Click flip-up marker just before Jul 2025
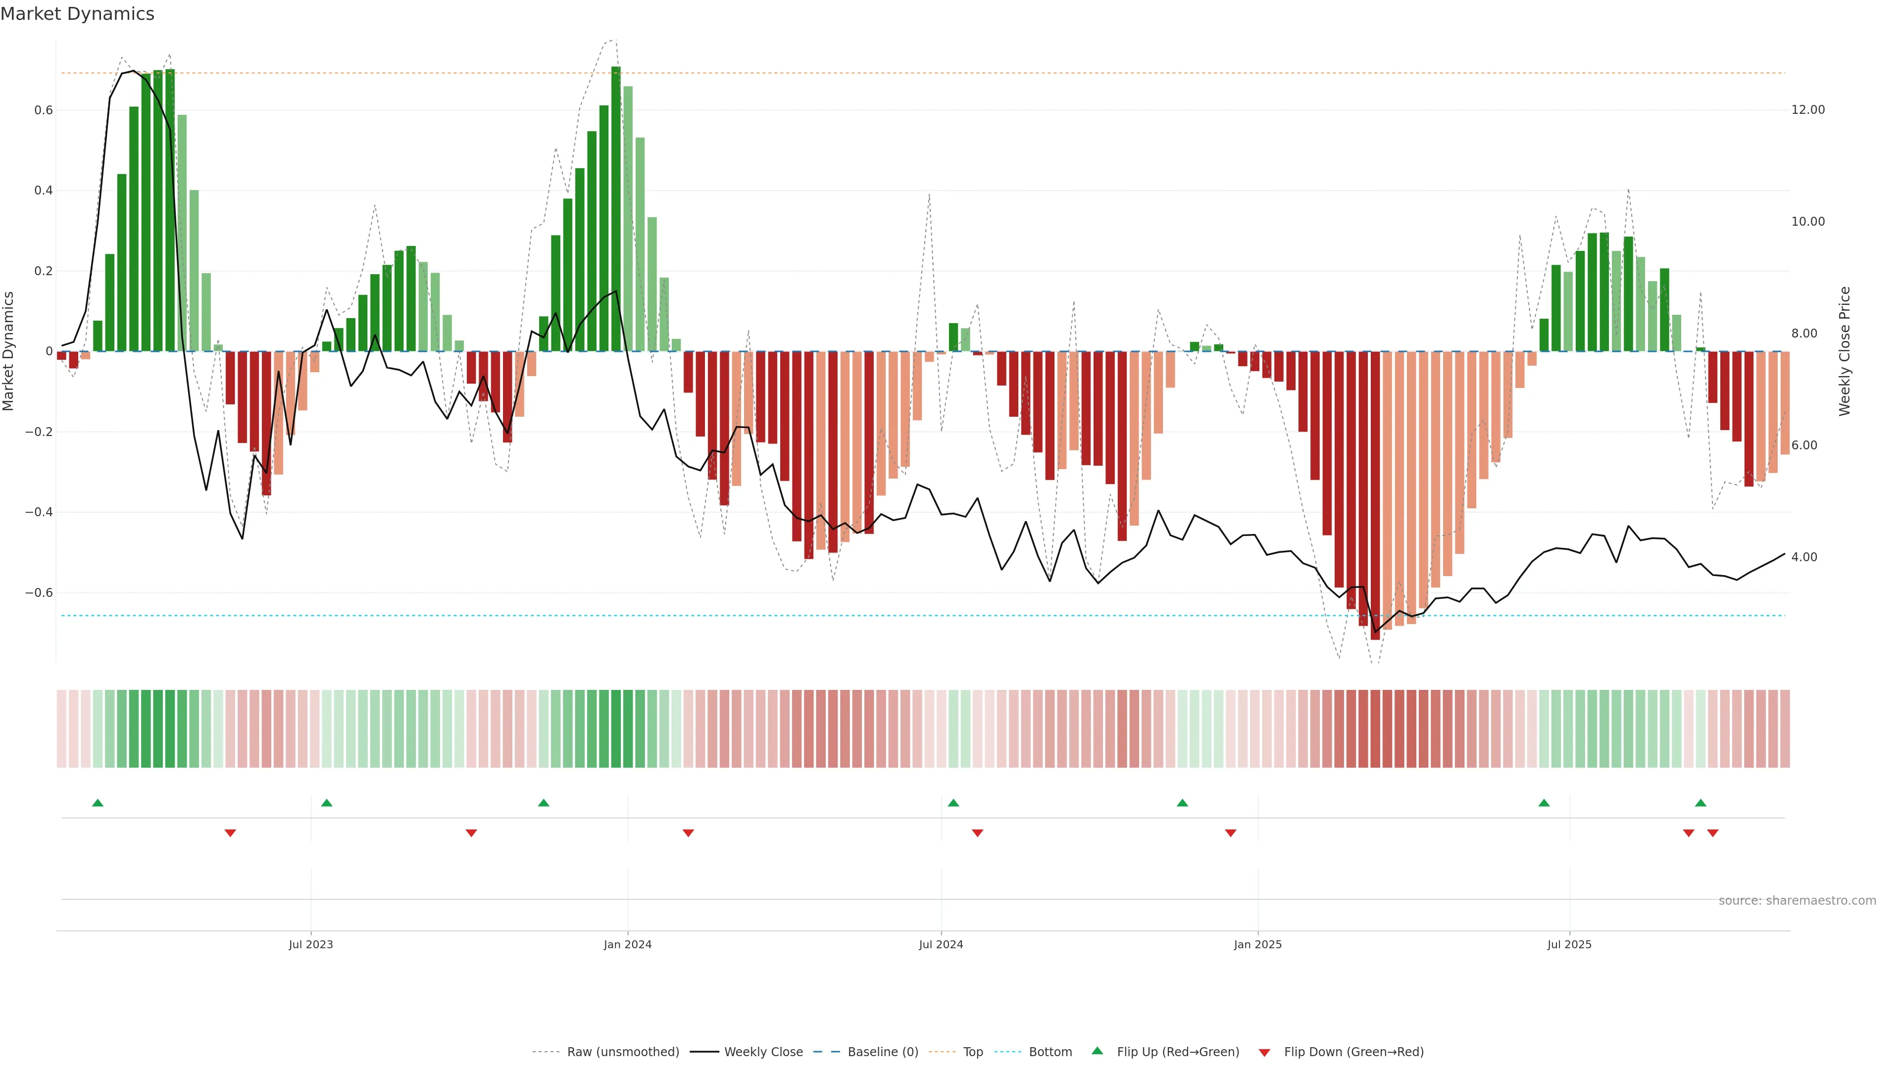The height and width of the screenshot is (1069, 1901). pyautogui.click(x=1544, y=803)
